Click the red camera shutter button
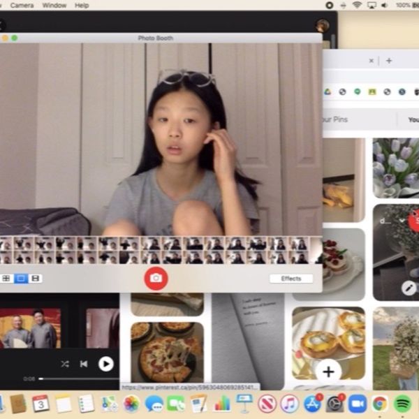This screenshot has height=419, width=419. (x=156, y=278)
